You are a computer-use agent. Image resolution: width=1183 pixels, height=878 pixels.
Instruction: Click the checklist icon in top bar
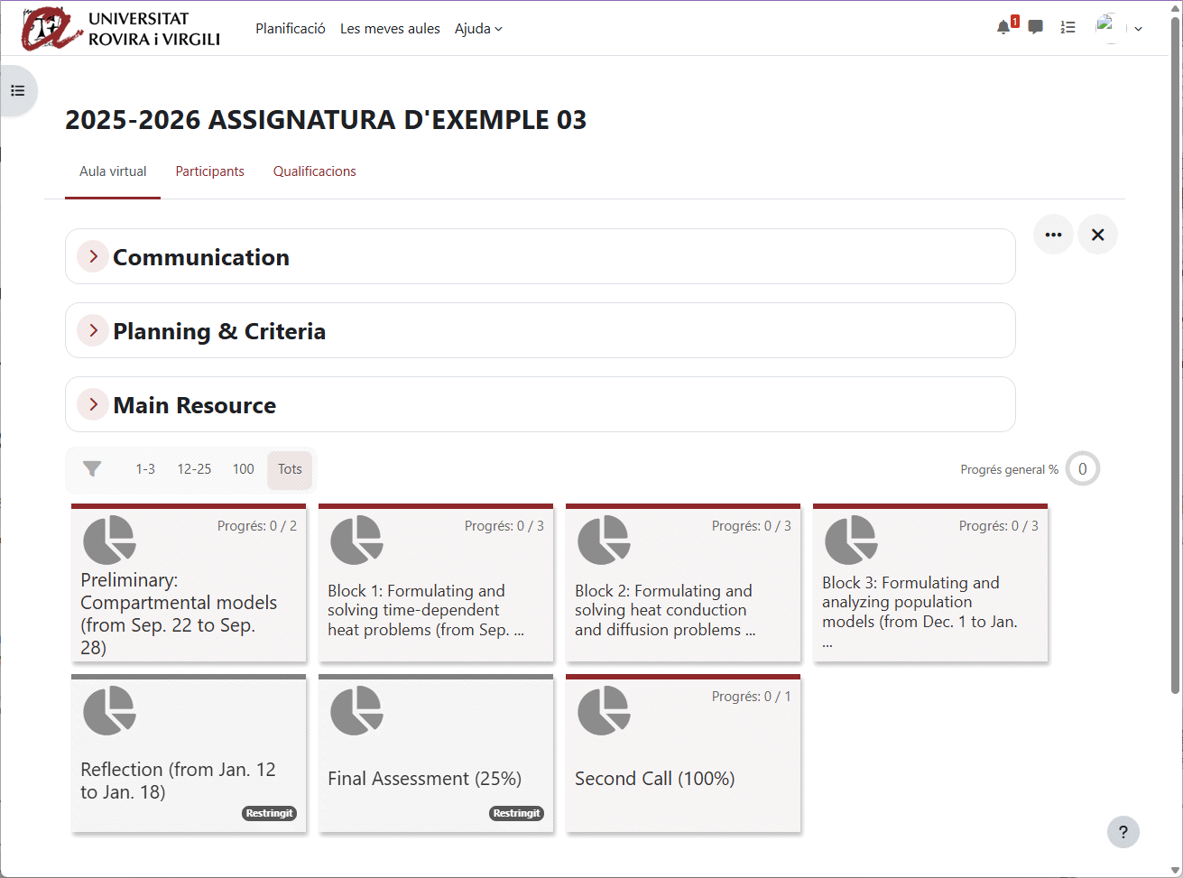(1068, 28)
